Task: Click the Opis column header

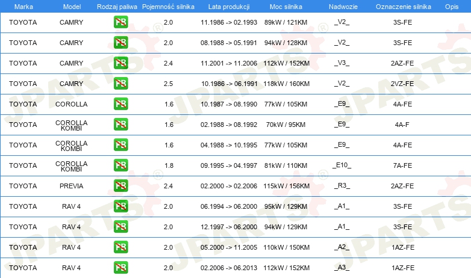Action: click(x=452, y=7)
